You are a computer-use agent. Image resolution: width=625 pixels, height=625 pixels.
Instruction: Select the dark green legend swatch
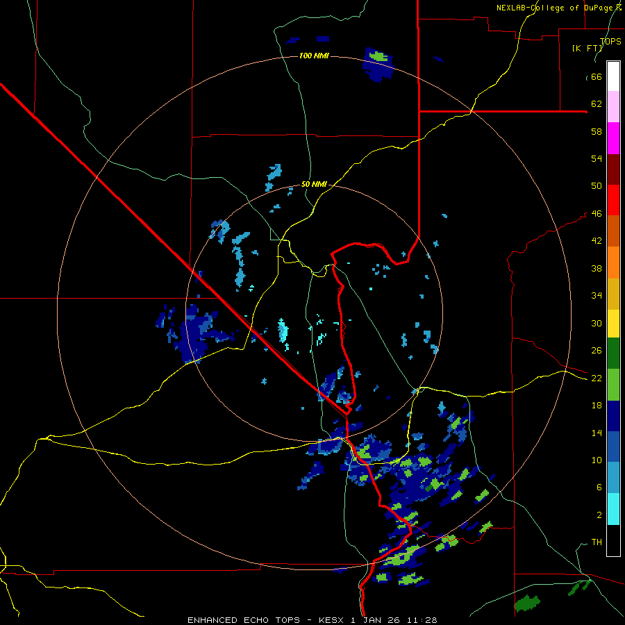(613, 353)
